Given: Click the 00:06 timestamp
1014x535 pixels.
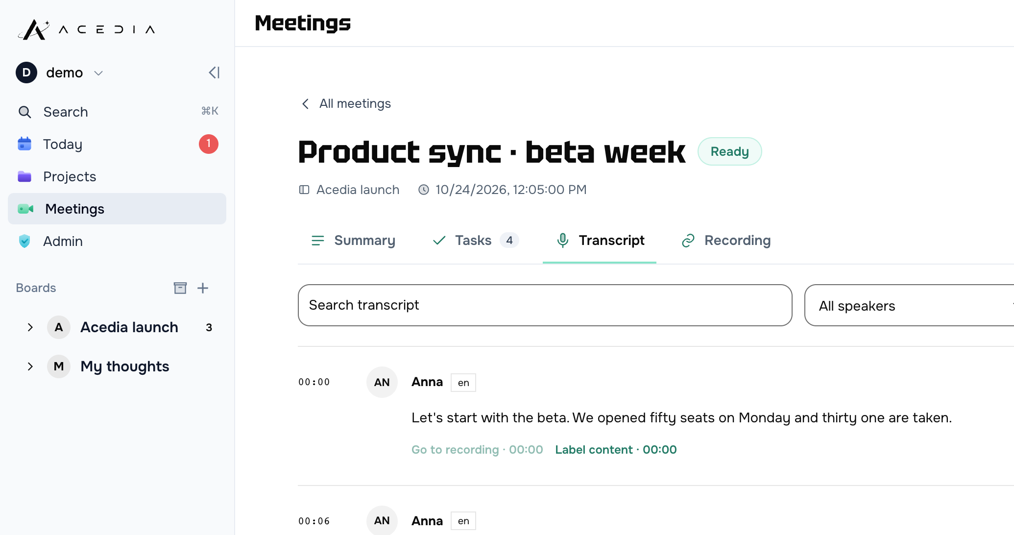Looking at the screenshot, I should point(314,521).
